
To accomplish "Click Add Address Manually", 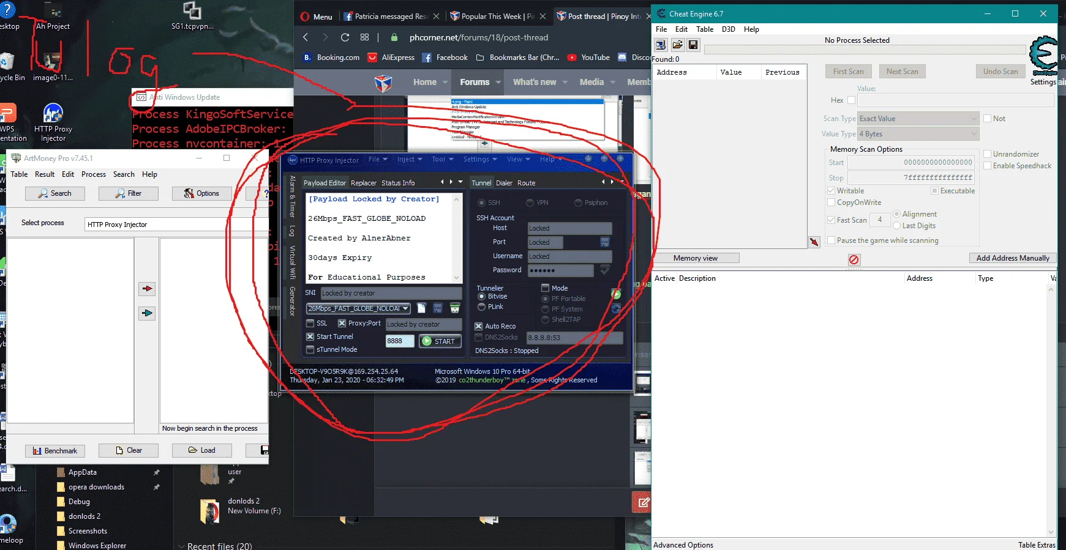I will pos(1013,258).
